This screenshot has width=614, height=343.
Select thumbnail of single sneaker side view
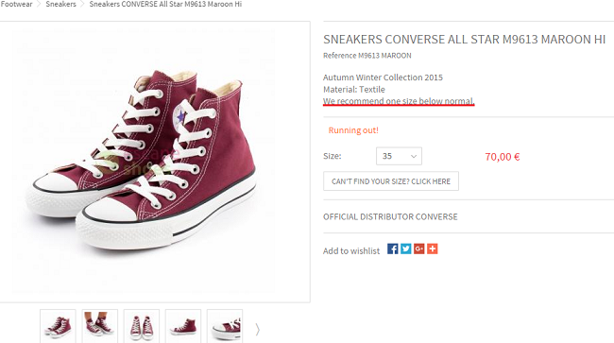(183, 327)
